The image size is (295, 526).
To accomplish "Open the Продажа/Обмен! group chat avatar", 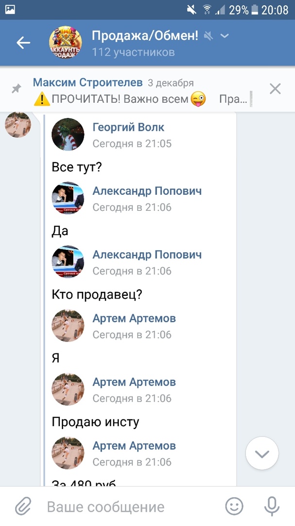I will pos(66,43).
